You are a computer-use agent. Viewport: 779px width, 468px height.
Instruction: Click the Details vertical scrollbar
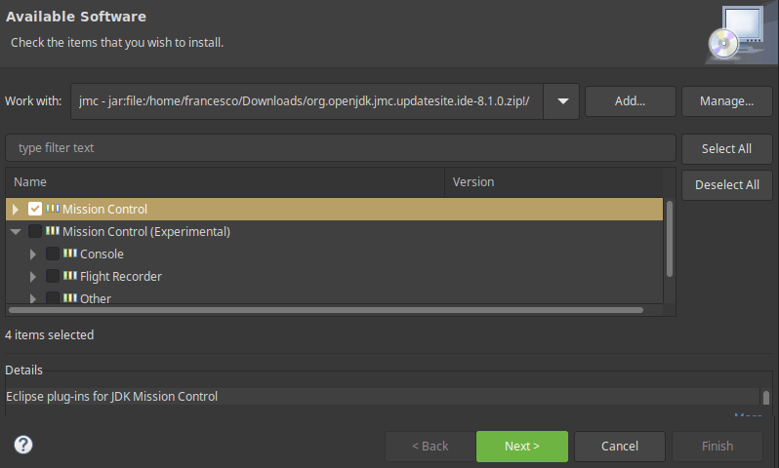(766, 397)
